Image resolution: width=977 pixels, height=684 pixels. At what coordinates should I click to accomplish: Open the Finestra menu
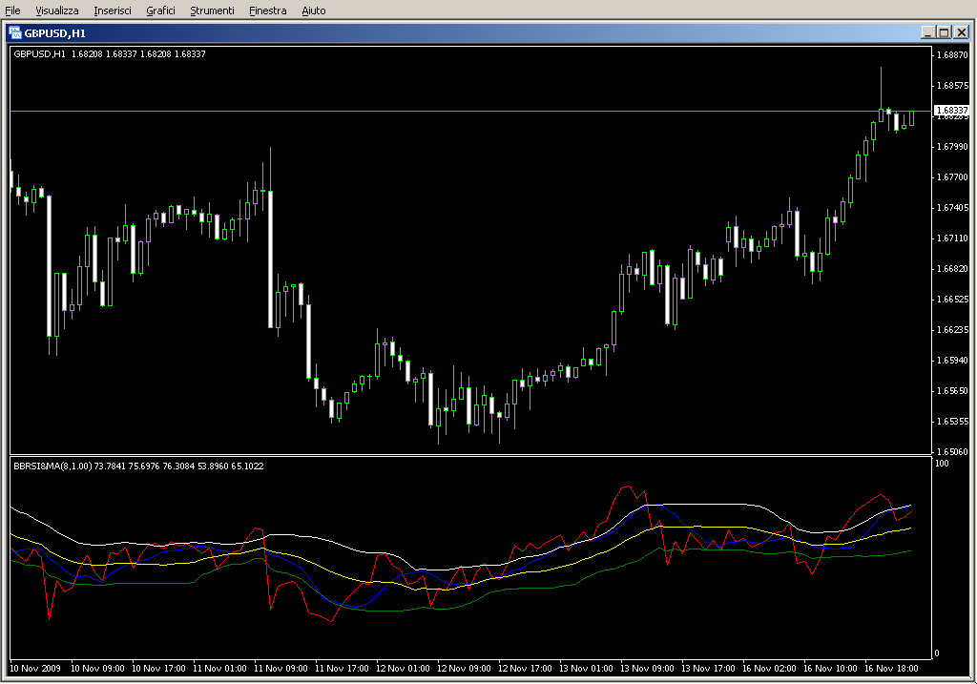coord(267,10)
